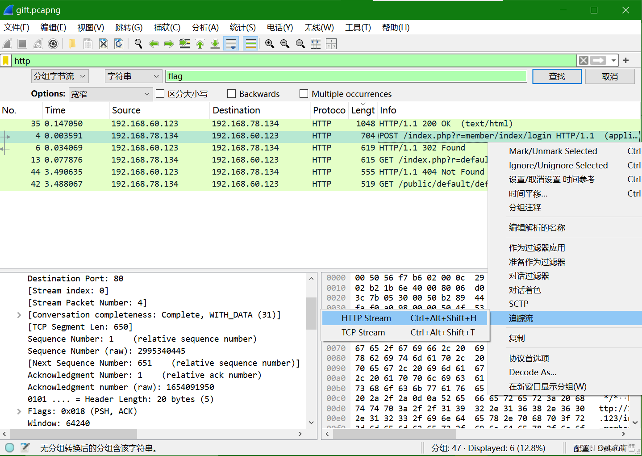Screen dimensions: 642x456
Task: Click the pane layout toolbar icon
Action: pos(331,44)
